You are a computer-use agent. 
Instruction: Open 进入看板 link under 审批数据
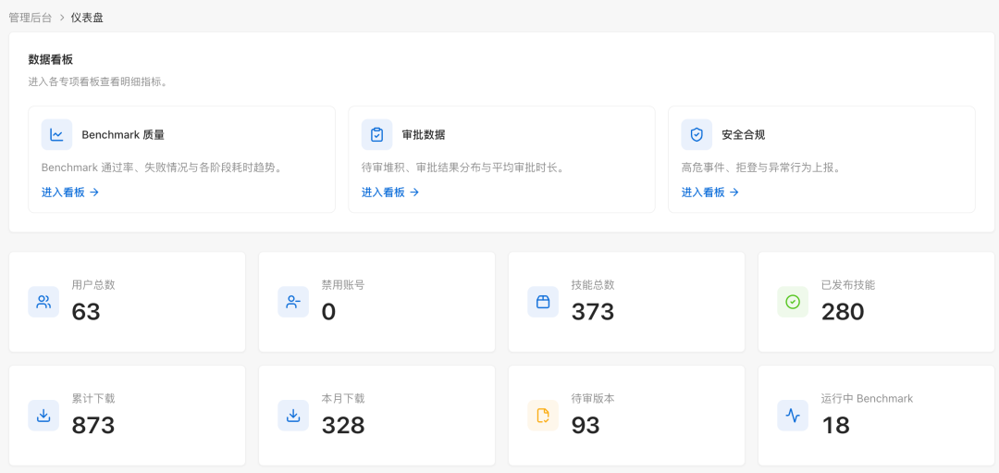click(x=390, y=192)
